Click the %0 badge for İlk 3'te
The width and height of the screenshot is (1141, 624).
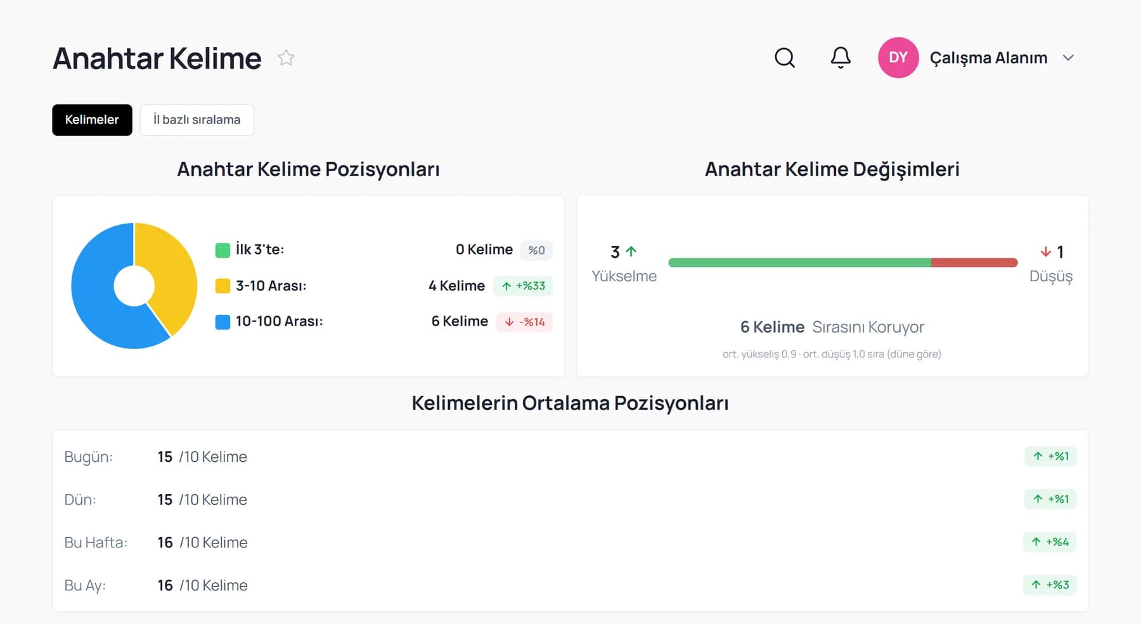click(536, 250)
